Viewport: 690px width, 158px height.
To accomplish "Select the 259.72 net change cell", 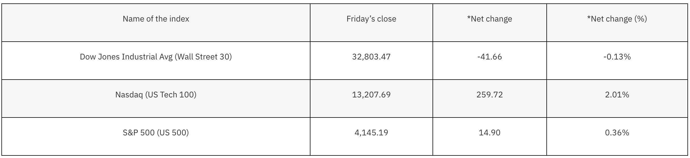I will 489,95.
